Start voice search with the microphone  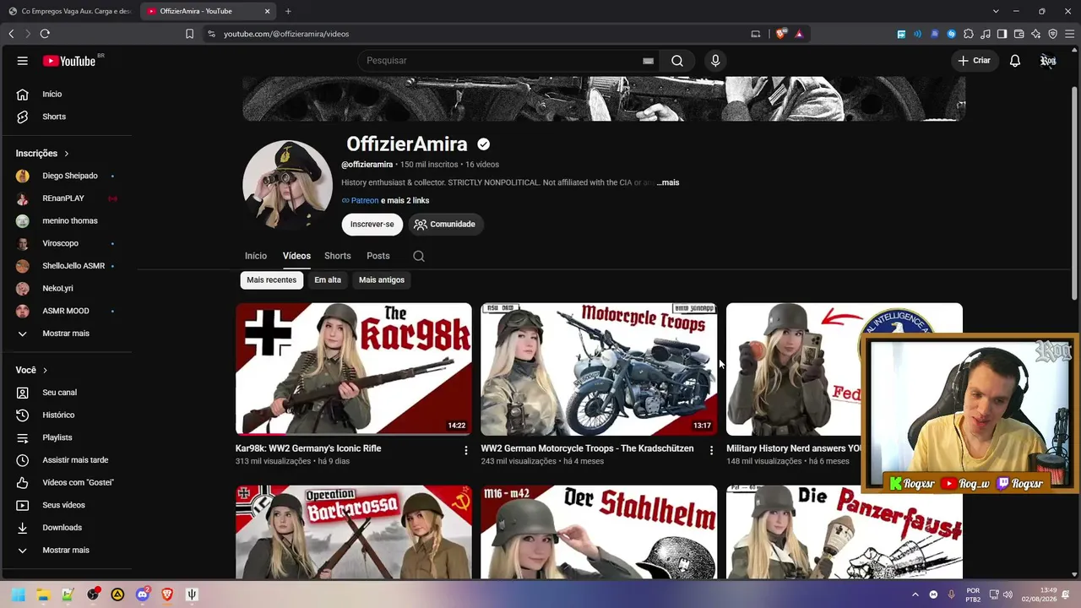[715, 61]
